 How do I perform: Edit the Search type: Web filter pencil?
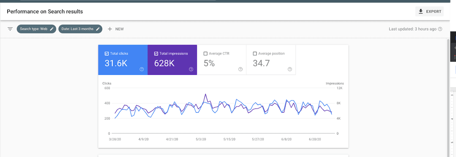[52, 29]
